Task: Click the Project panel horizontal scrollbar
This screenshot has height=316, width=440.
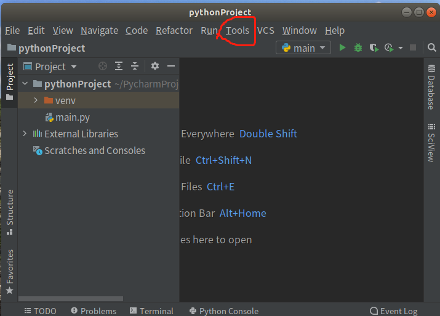Action: click(71, 298)
